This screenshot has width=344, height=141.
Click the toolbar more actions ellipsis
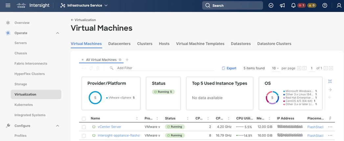(x=84, y=68)
